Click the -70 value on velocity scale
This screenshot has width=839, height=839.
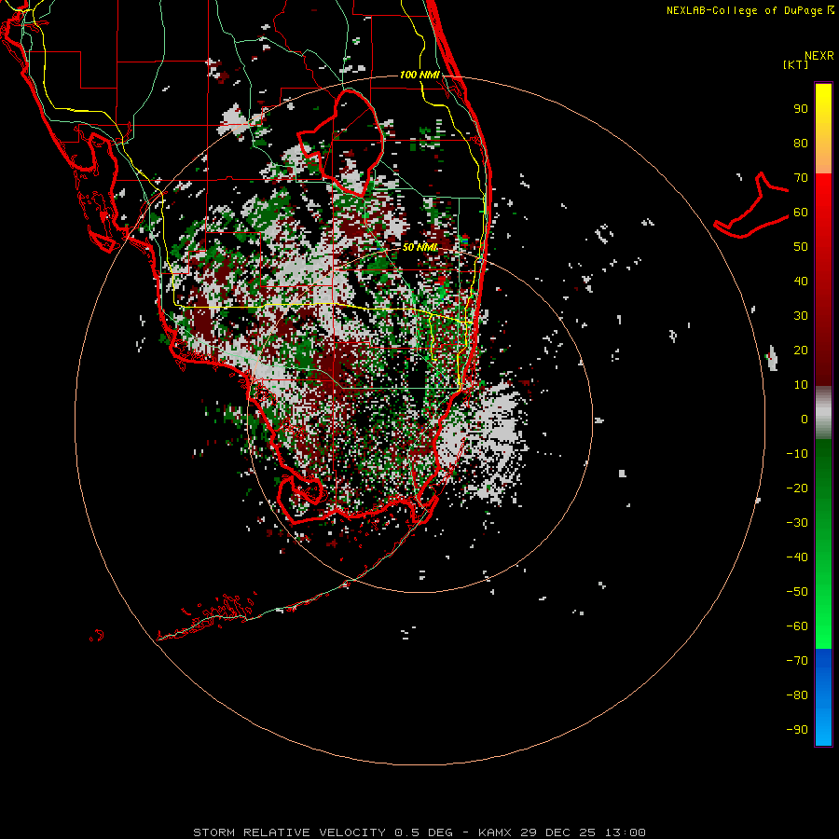[x=797, y=661]
